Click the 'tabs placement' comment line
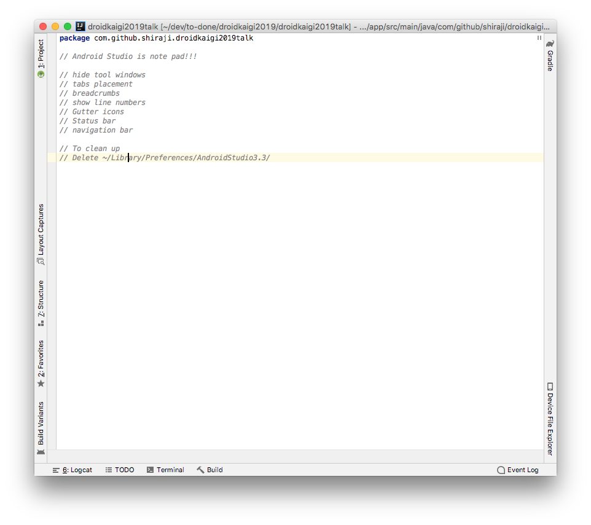 click(x=96, y=84)
